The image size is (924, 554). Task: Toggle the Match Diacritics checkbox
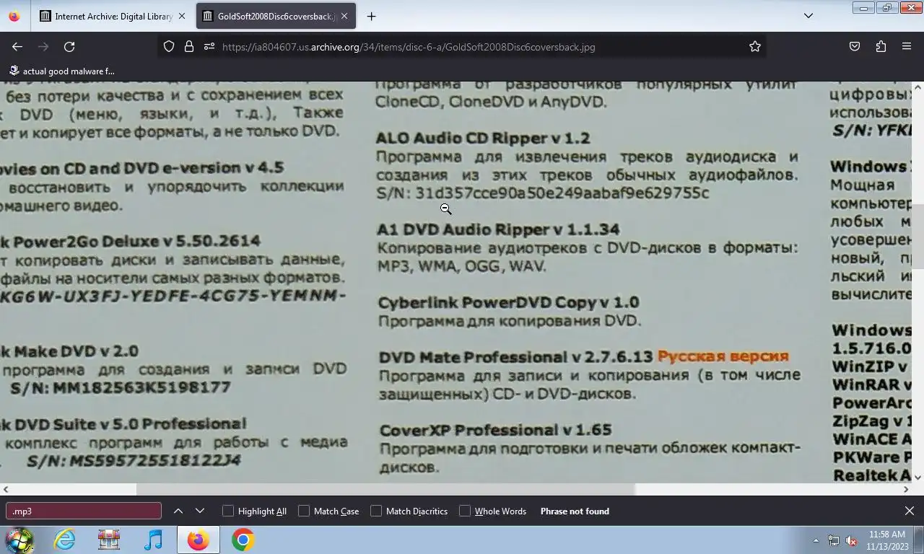click(409, 511)
